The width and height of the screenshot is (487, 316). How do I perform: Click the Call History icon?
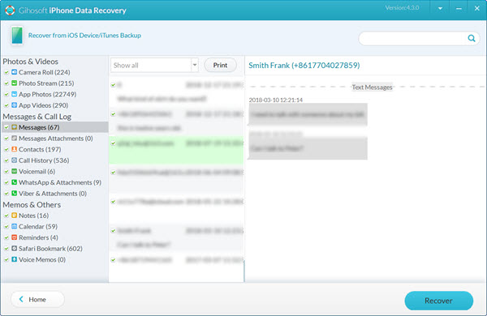tap(14, 160)
